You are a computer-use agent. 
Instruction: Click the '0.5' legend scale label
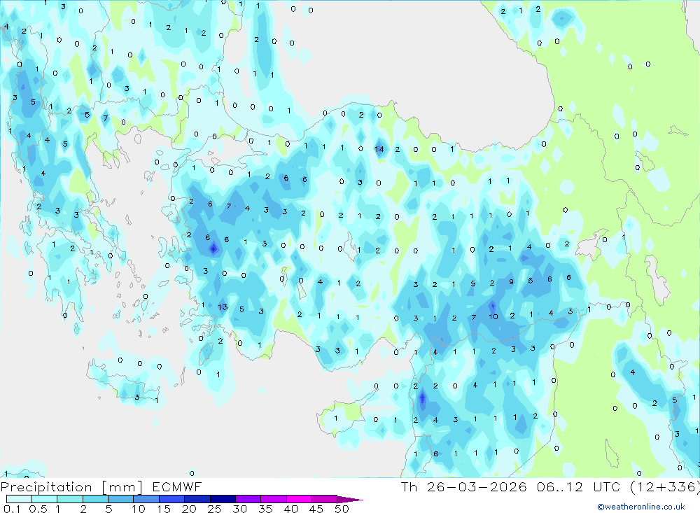click(38, 509)
